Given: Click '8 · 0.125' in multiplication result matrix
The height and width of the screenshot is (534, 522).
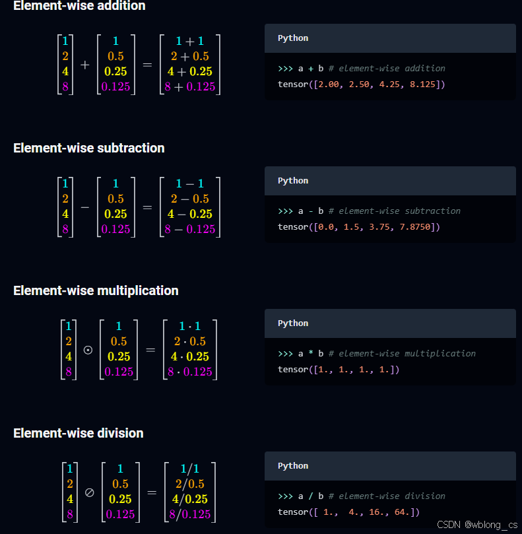Looking at the screenshot, I should 189,372.
